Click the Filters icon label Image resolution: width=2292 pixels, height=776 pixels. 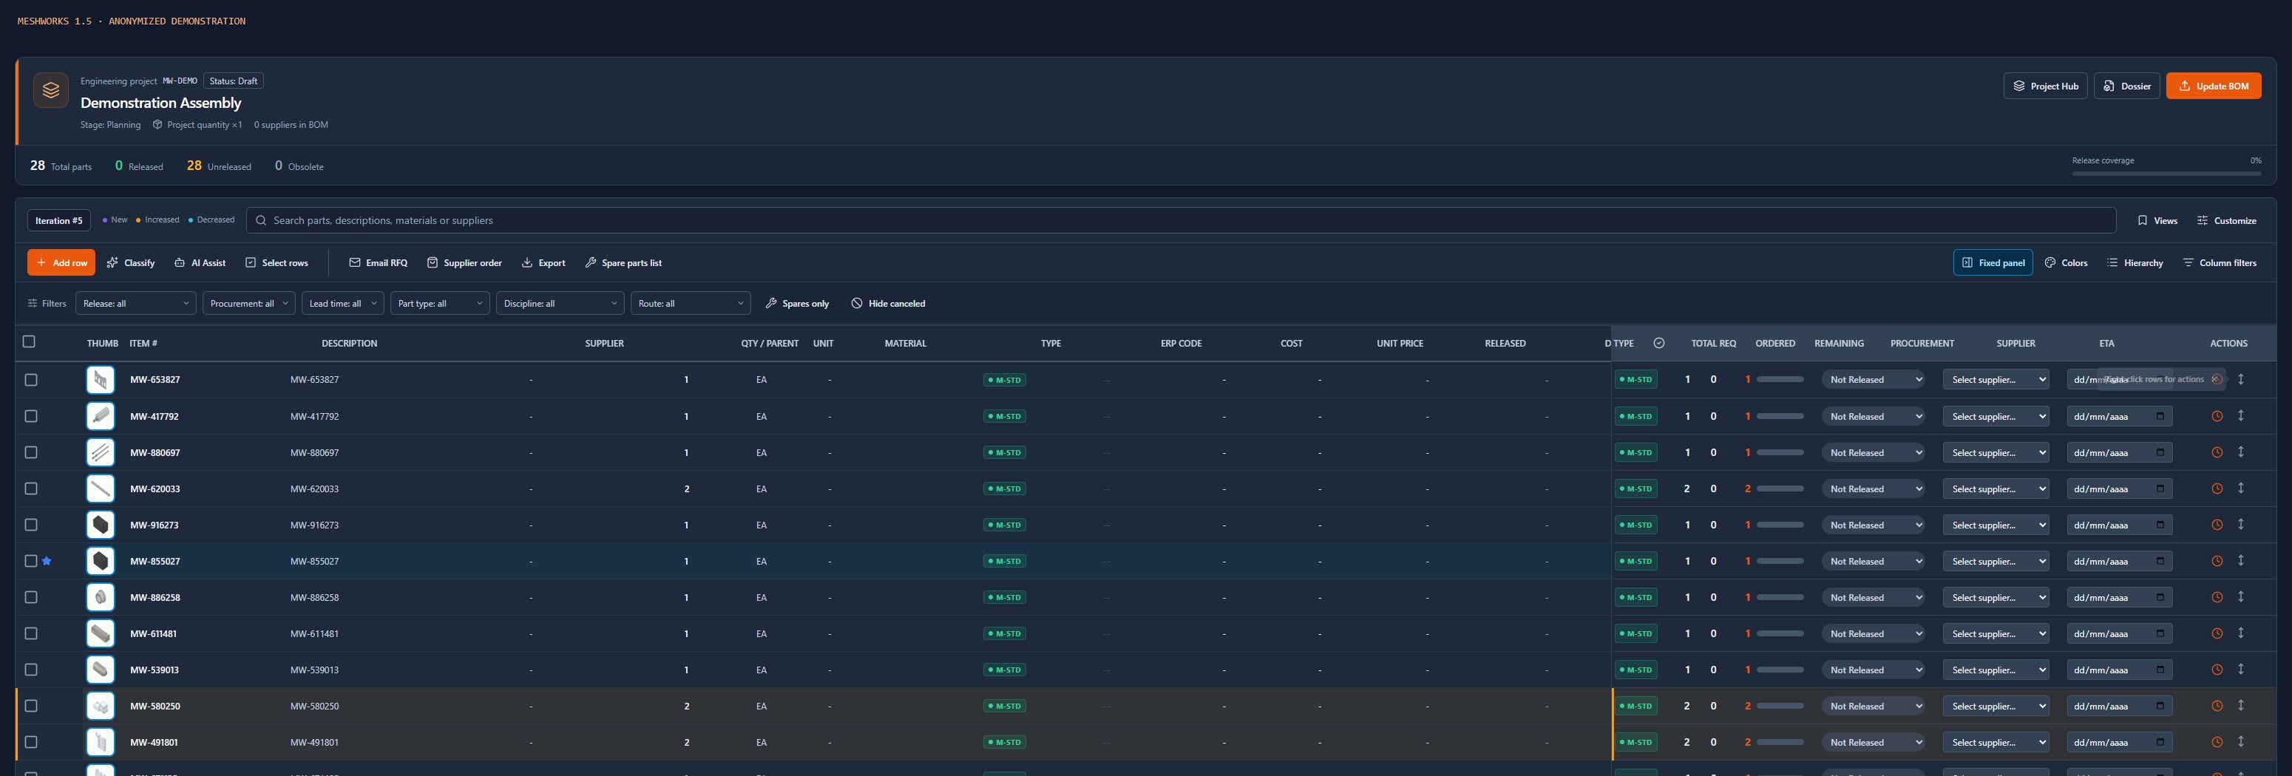click(47, 303)
